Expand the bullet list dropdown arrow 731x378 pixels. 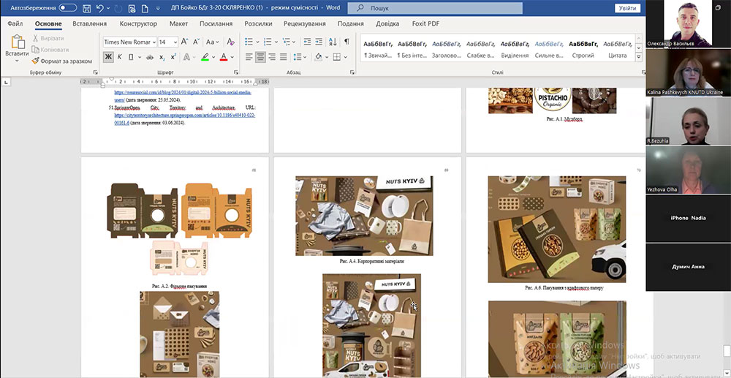[257, 42]
